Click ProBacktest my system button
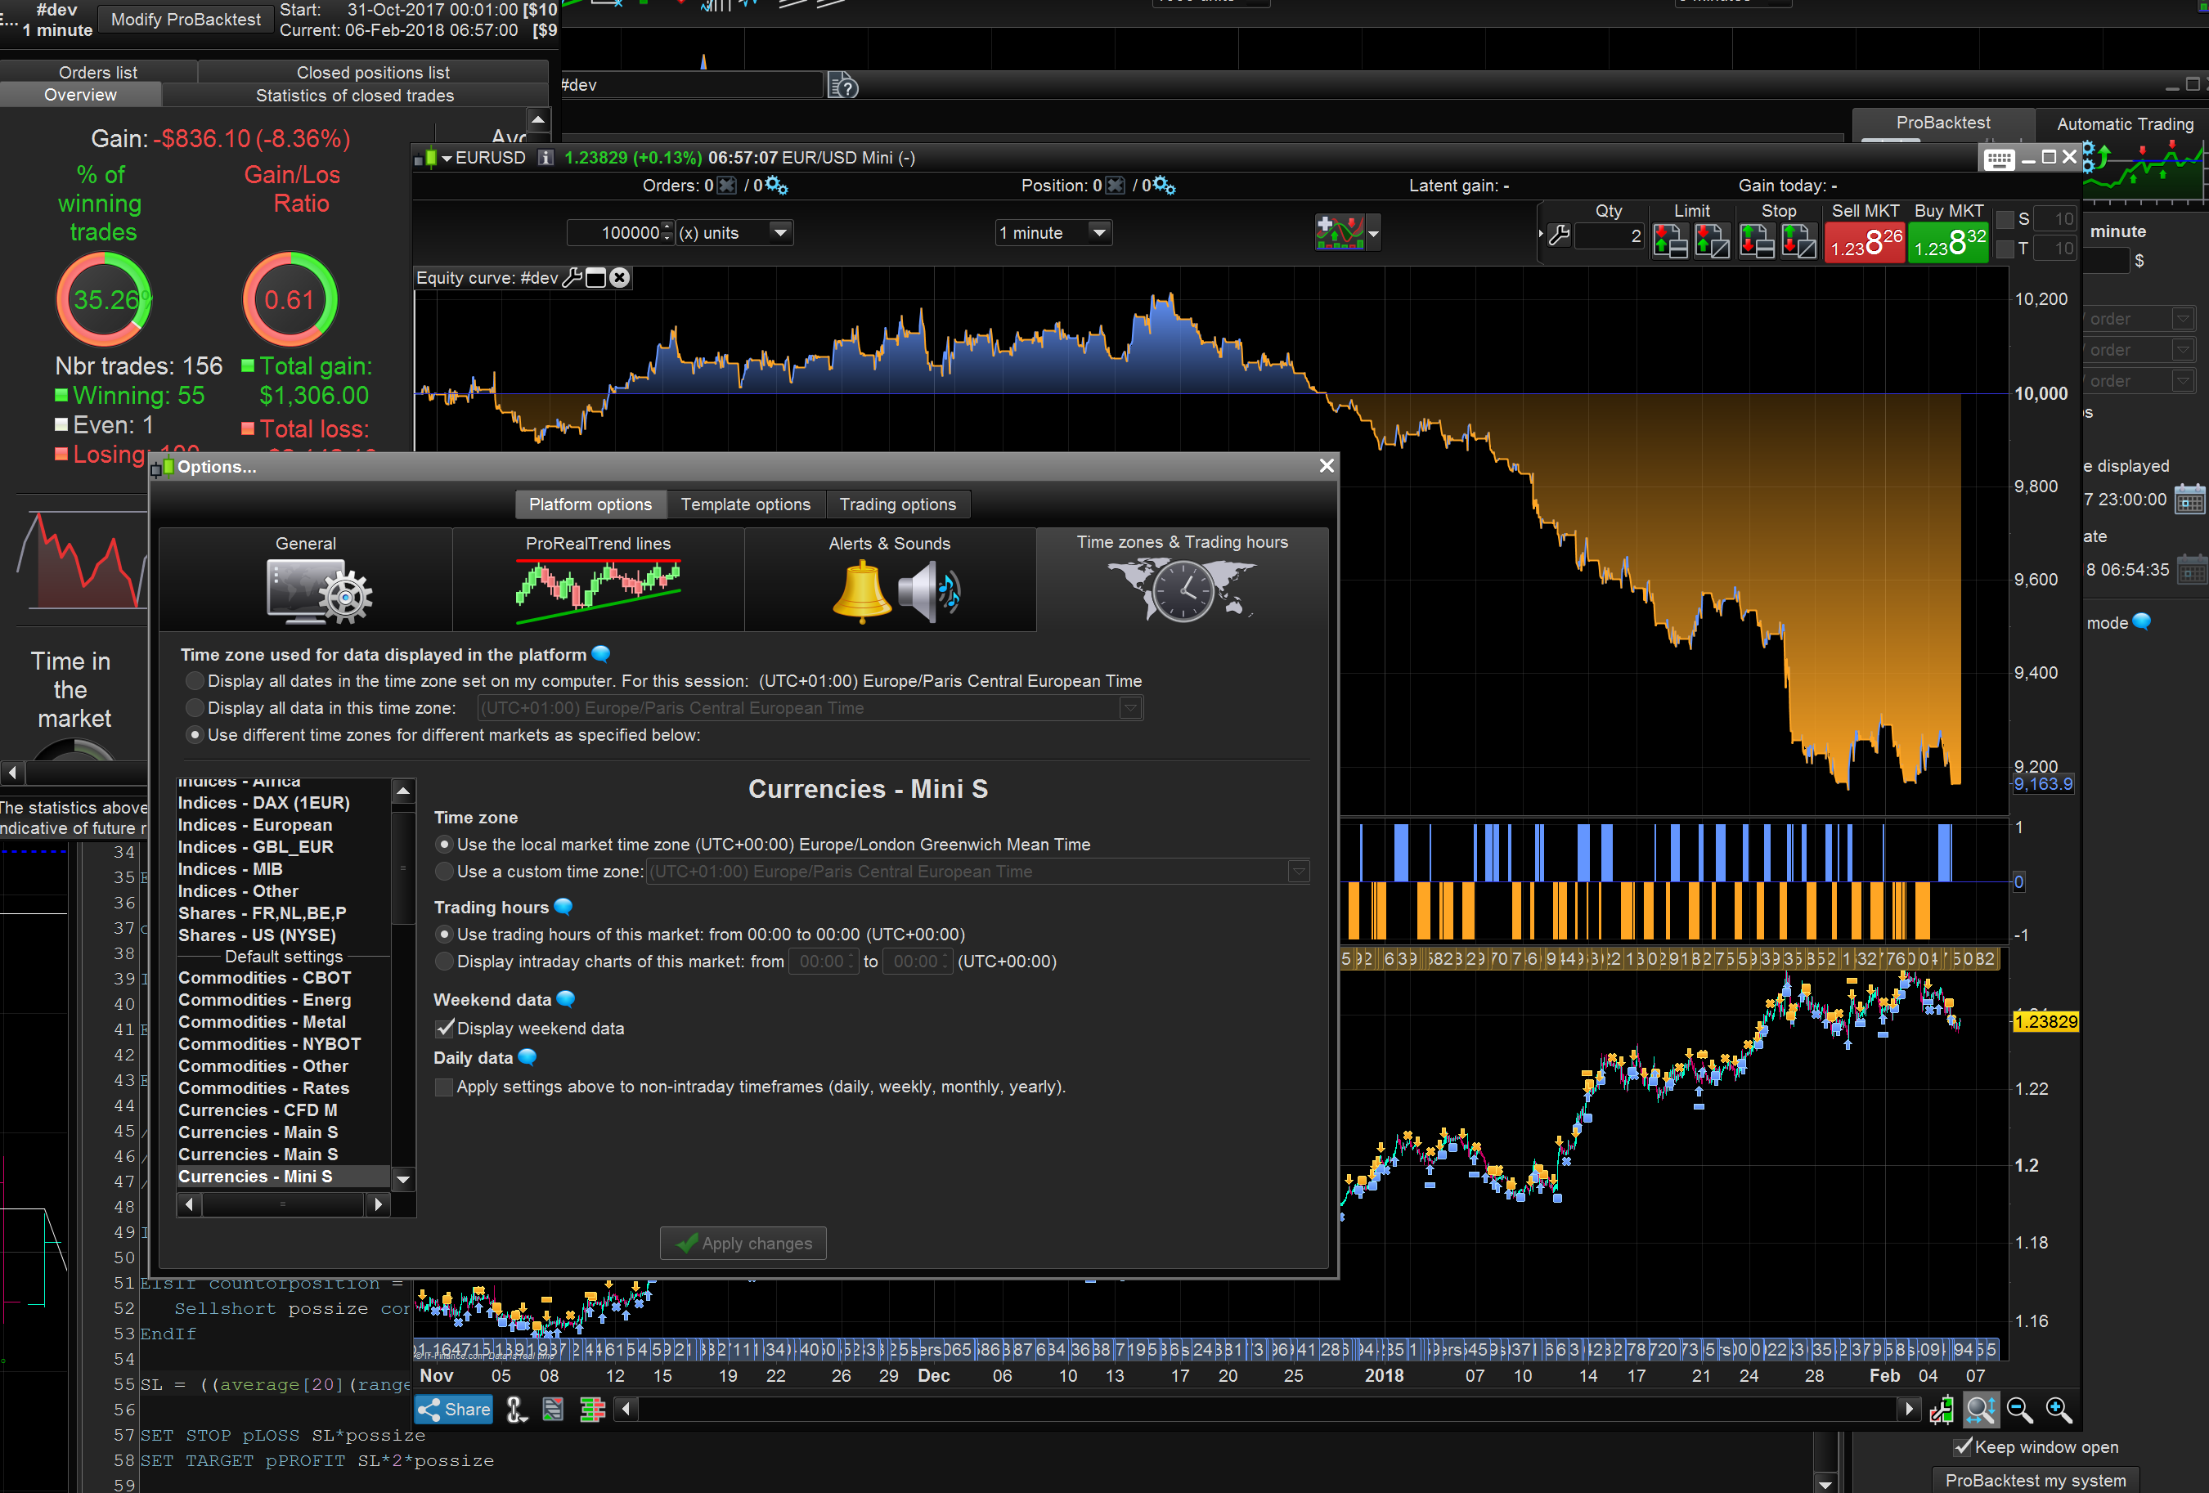The height and width of the screenshot is (1493, 2209). 2035,1480
